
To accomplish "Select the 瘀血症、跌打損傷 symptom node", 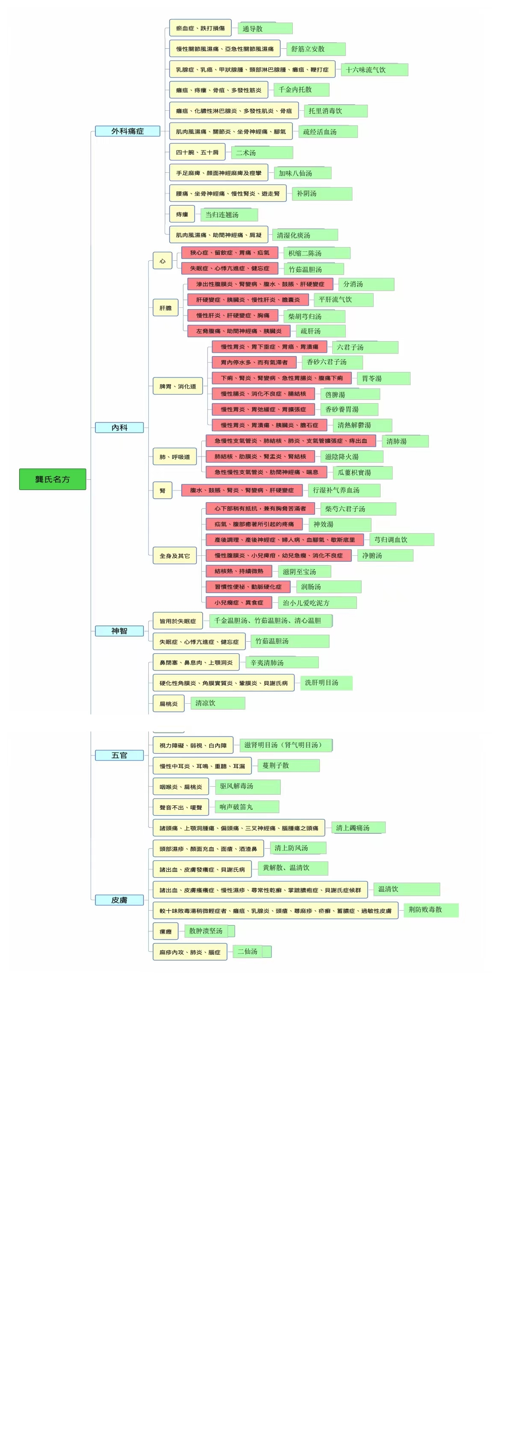I will click(200, 28).
